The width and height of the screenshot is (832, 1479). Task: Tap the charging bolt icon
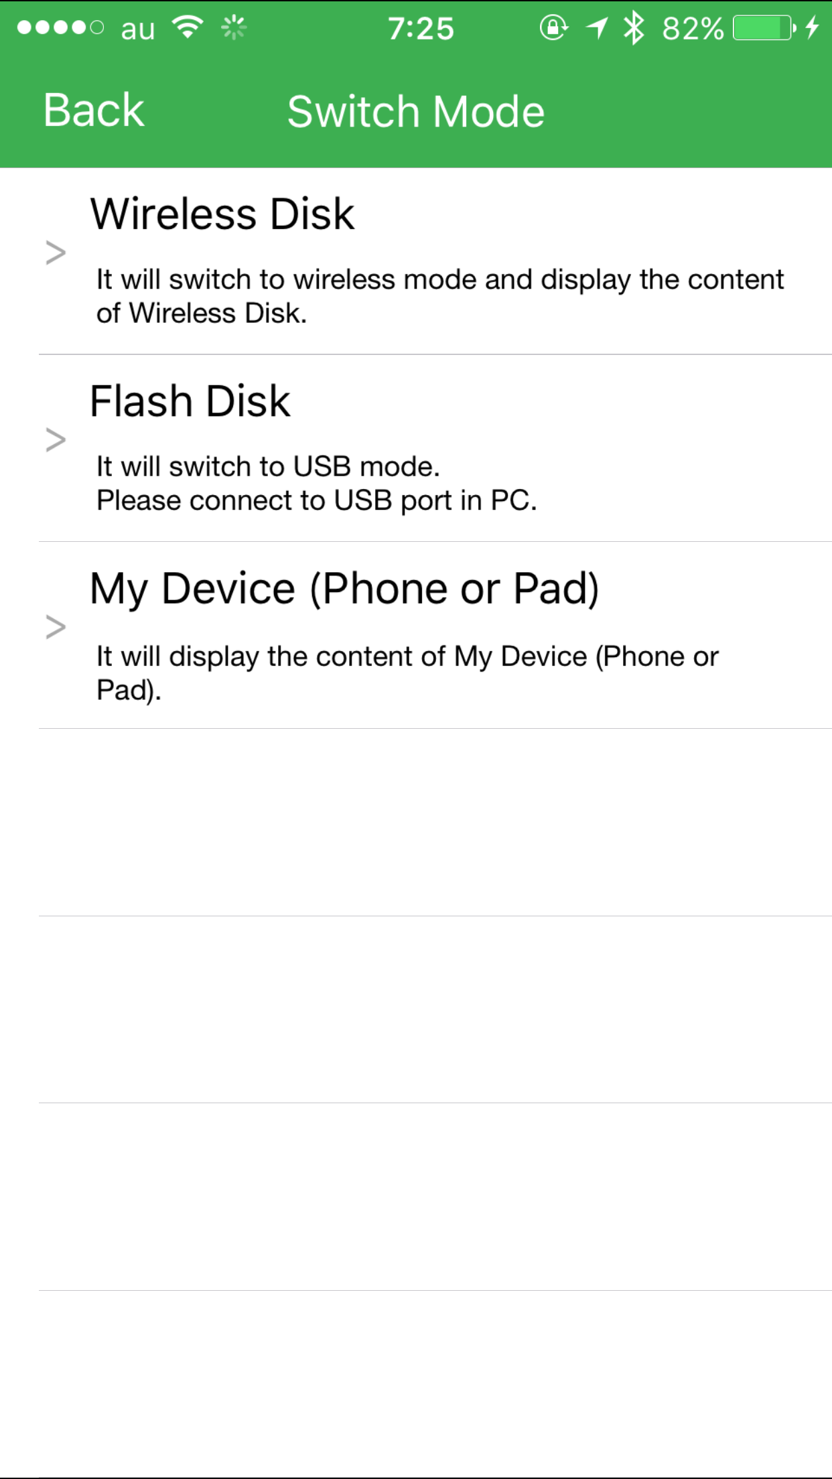(x=813, y=28)
